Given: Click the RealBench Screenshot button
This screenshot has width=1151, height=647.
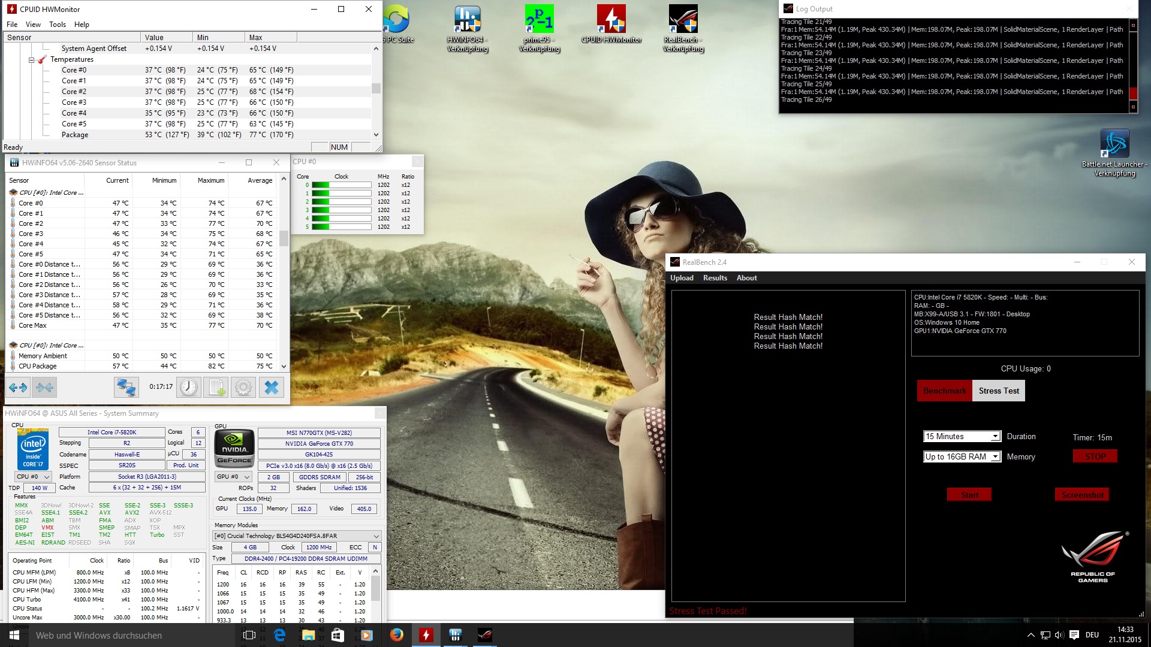Looking at the screenshot, I should click(1082, 495).
